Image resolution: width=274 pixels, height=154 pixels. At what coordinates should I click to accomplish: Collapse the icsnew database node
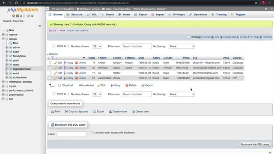pos(3,39)
